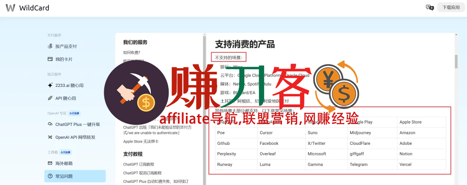Click the 我的卡片 card icon
Screen dimensions: 467x185
[50, 59]
